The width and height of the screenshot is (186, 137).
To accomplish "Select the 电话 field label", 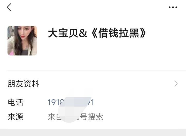I will (x=16, y=102).
